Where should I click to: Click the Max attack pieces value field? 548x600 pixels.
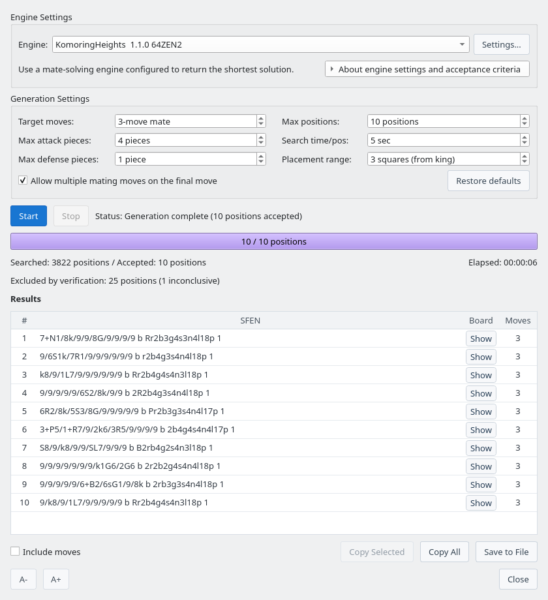coord(186,140)
